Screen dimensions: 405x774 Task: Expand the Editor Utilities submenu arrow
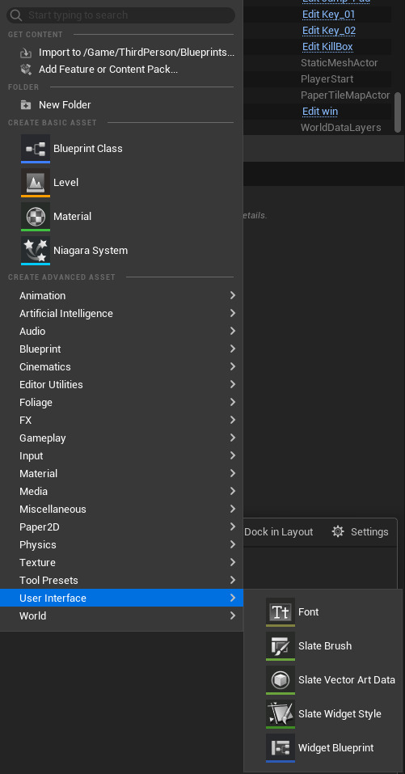[x=232, y=384]
